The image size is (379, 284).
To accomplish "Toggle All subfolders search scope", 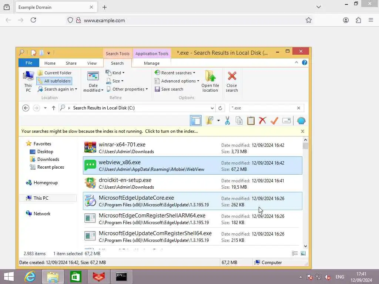I will 54,81.
